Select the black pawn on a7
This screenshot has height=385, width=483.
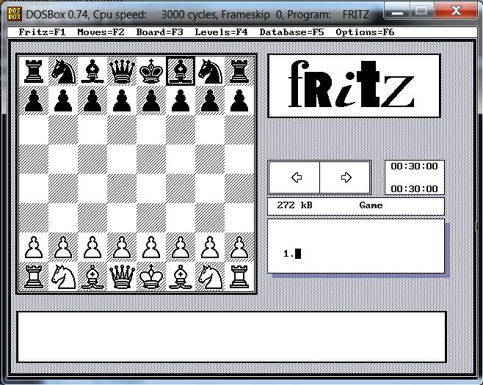pos(34,100)
